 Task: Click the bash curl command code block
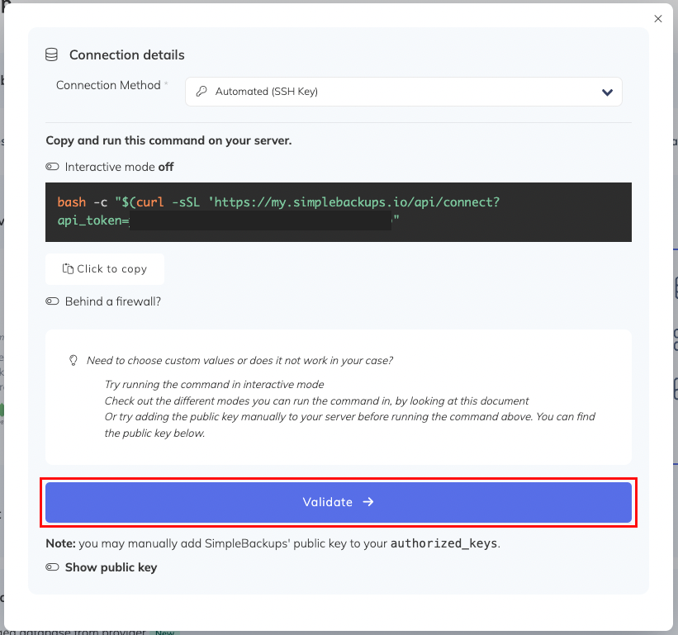[339, 211]
